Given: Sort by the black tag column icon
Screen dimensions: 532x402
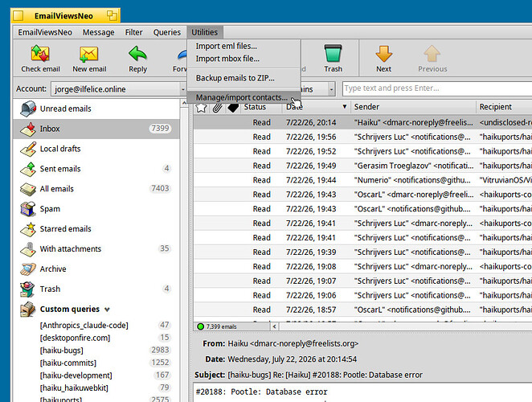Looking at the screenshot, I should 233,108.
